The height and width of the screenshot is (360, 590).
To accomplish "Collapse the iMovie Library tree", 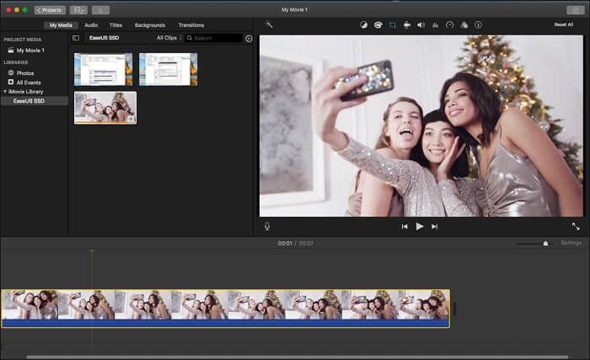I will 4,91.
